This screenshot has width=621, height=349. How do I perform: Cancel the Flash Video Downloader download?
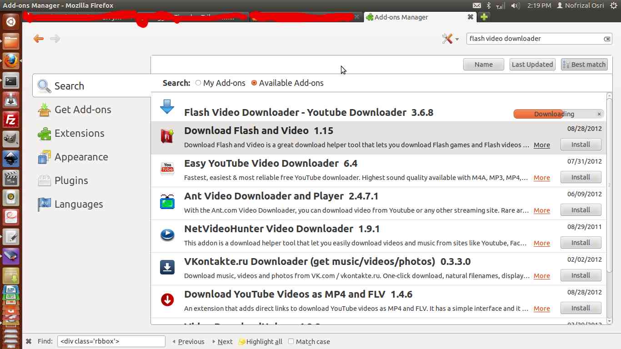tap(599, 114)
